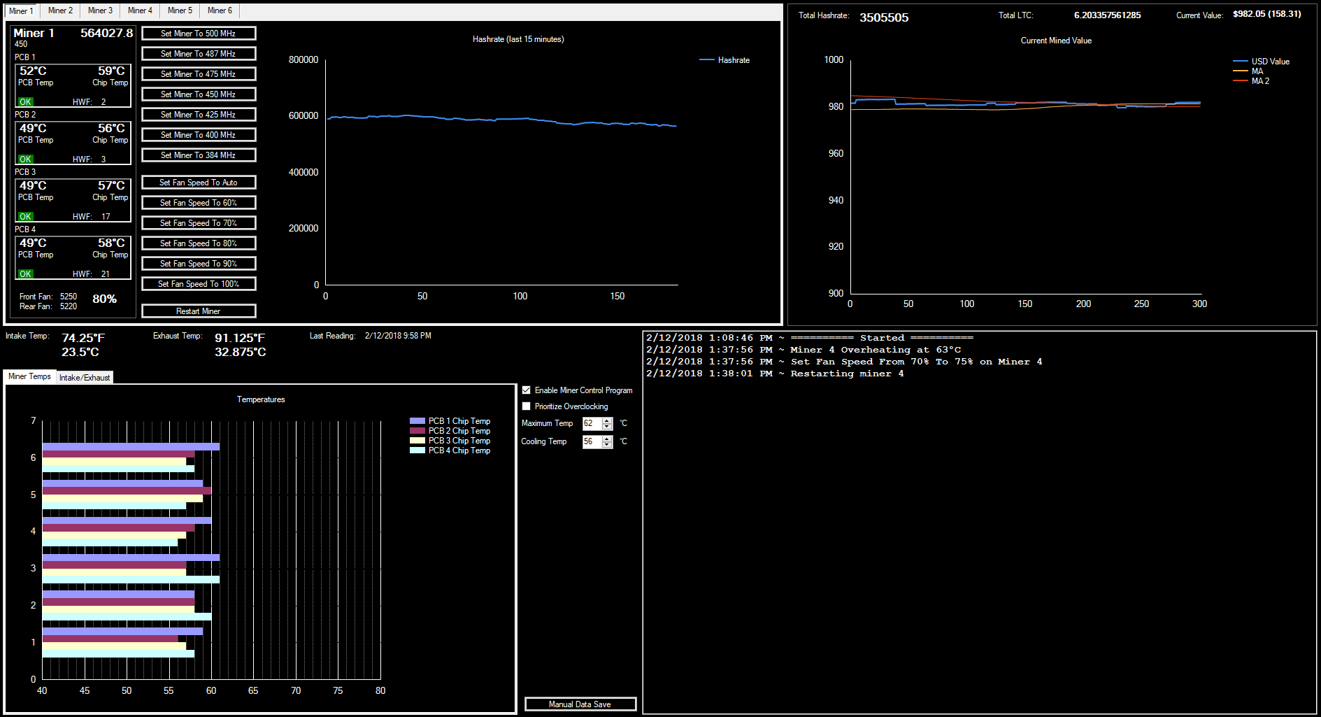Choose Set Fan Speed To 80%
Viewport: 1321px width, 717px height.
point(199,243)
